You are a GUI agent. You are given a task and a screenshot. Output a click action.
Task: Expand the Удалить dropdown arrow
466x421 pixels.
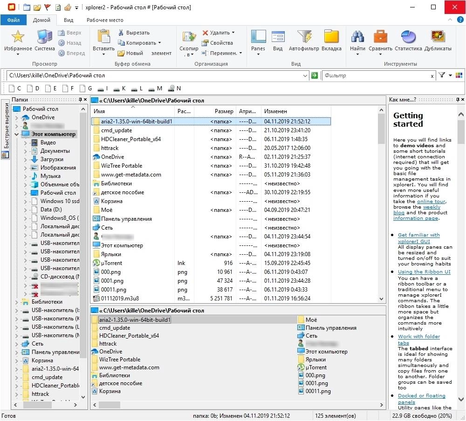233,33
